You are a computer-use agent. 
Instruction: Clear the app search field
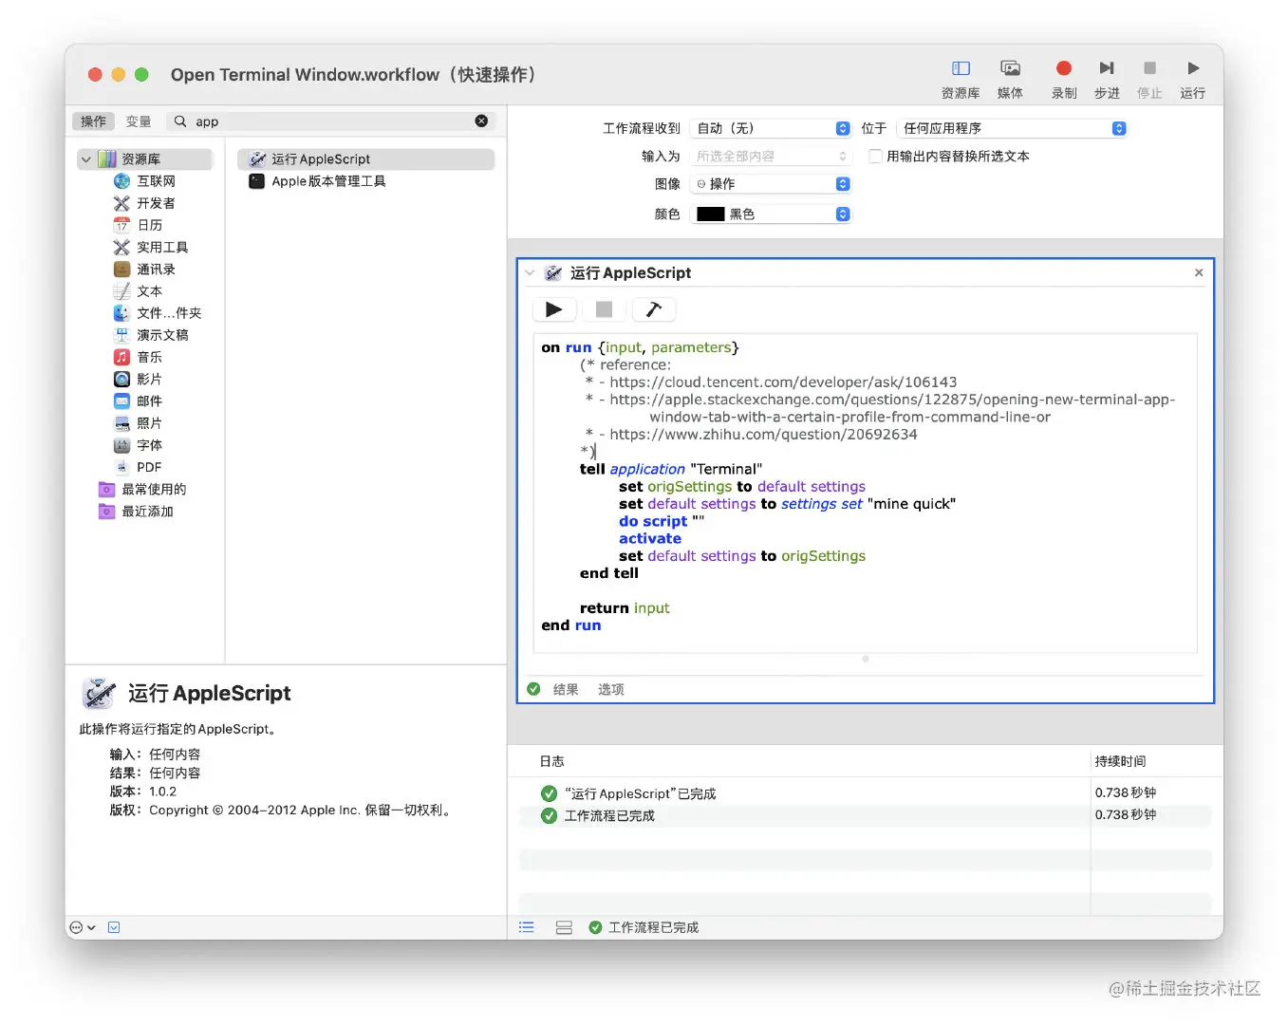(481, 121)
